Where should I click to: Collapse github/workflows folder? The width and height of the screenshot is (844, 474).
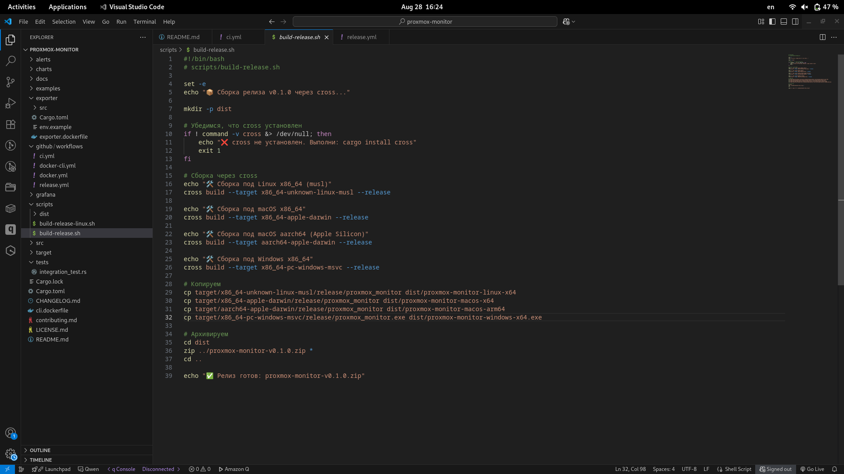click(87, 146)
